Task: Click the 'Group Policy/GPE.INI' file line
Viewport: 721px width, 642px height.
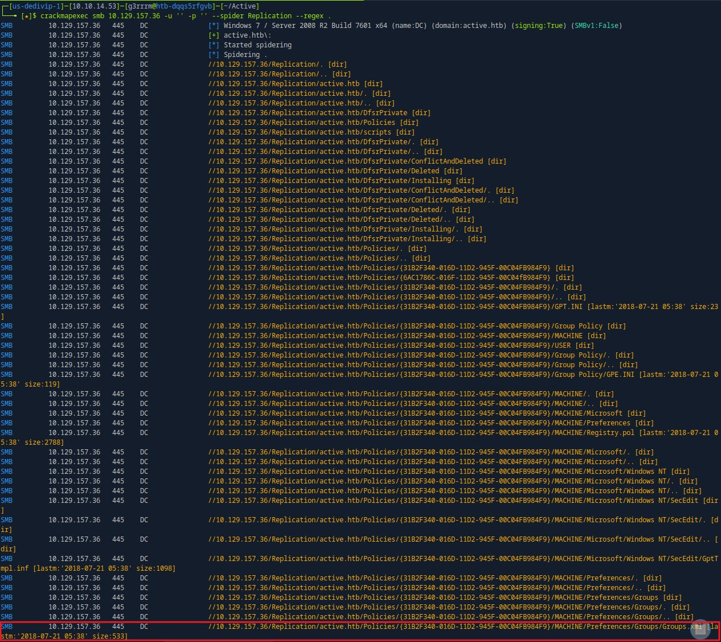Action: pos(464,375)
